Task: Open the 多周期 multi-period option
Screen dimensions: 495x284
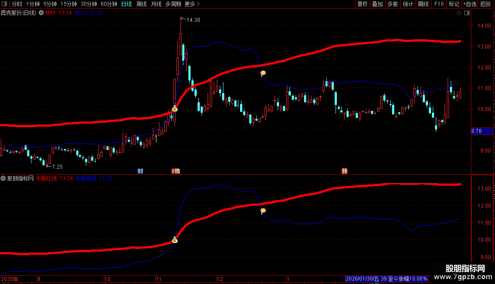Action: (x=173, y=4)
